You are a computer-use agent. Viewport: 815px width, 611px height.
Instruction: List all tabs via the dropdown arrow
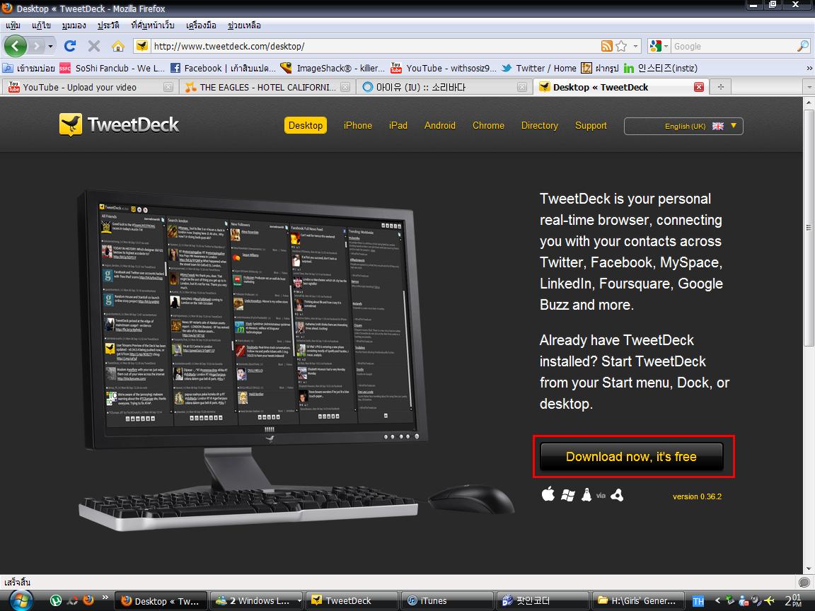809,87
